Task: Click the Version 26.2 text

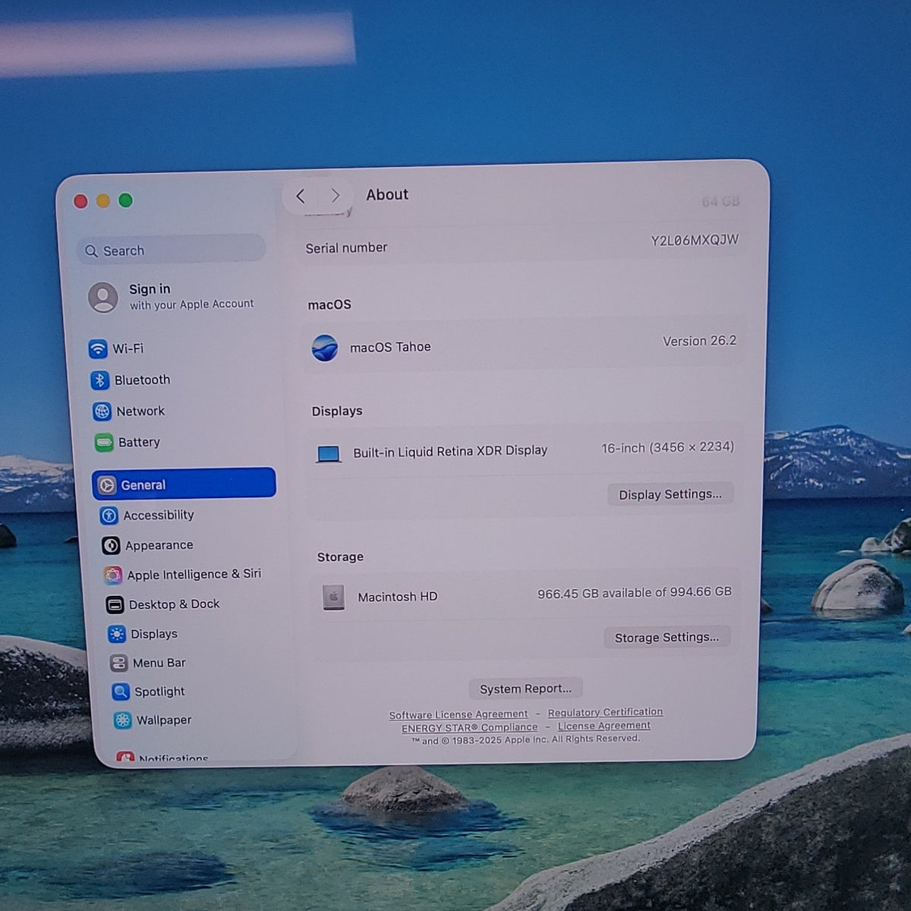Action: coord(699,341)
